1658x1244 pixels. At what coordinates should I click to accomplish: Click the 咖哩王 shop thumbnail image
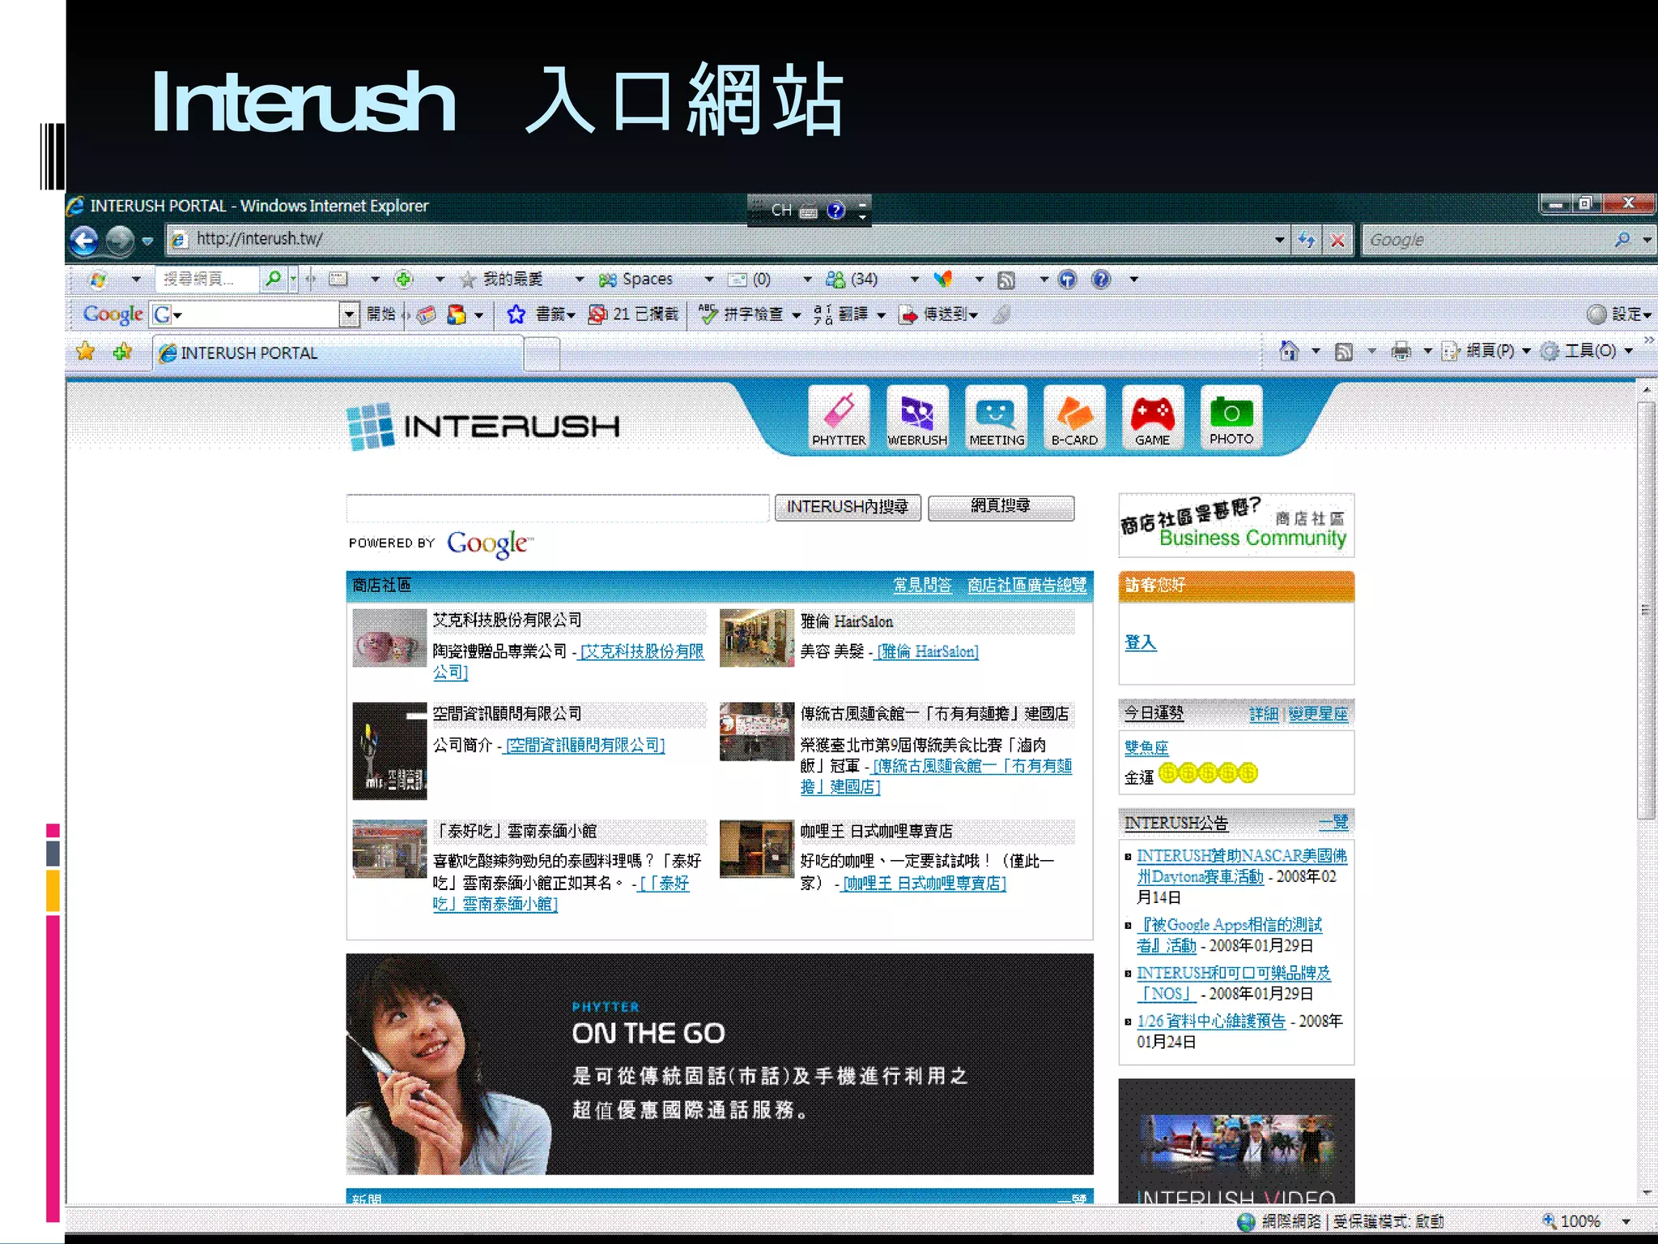point(756,849)
